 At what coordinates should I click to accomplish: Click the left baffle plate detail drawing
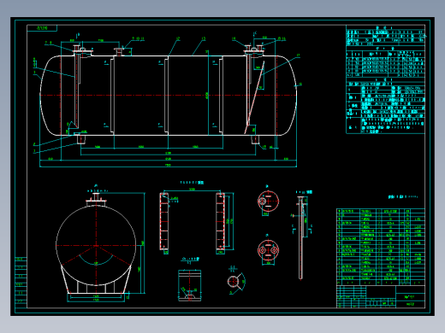[164, 221]
